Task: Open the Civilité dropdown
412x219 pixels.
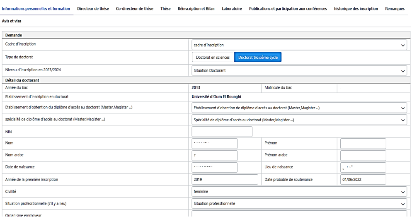Action: tap(299, 192)
